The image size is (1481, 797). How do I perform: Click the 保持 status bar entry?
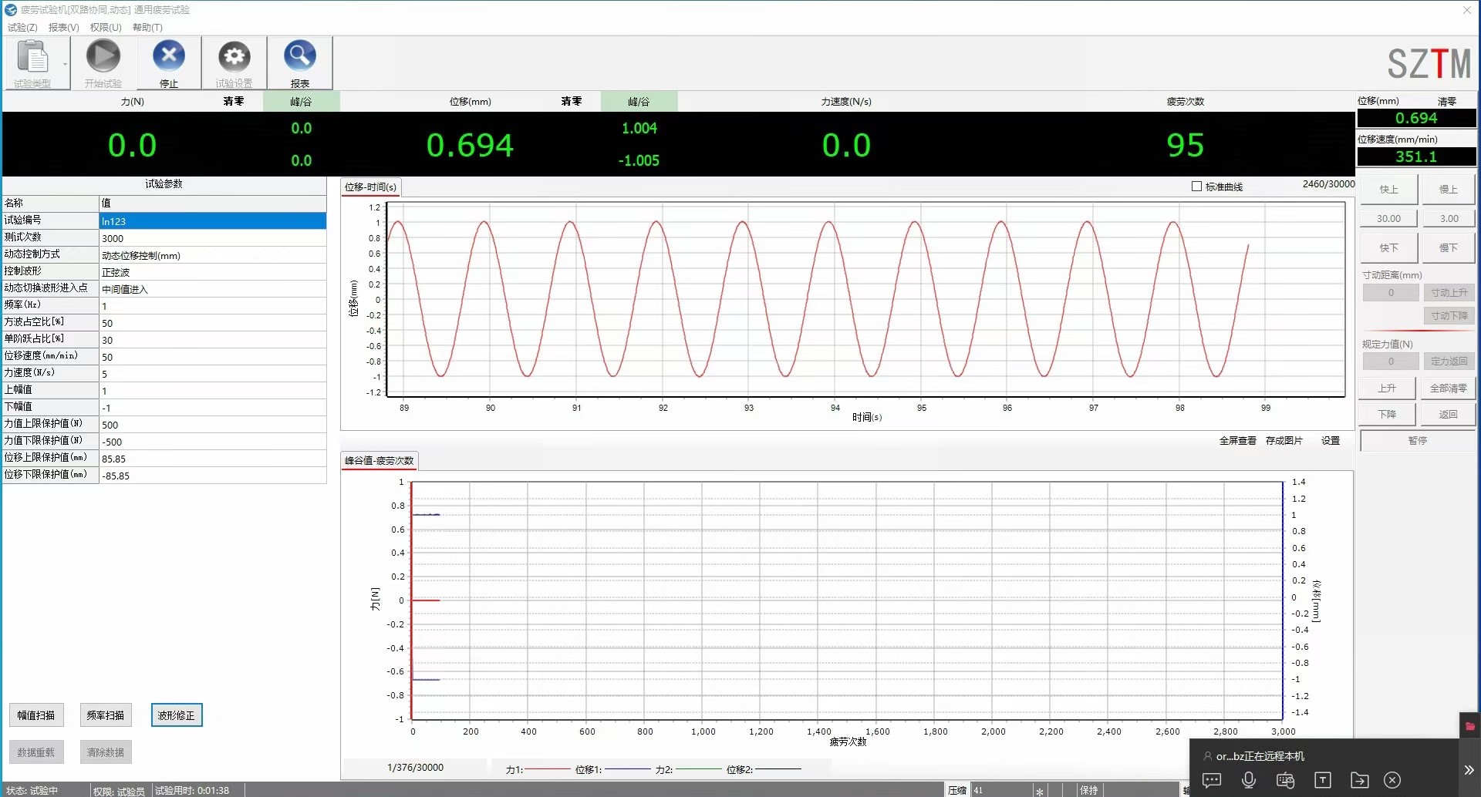[1089, 790]
